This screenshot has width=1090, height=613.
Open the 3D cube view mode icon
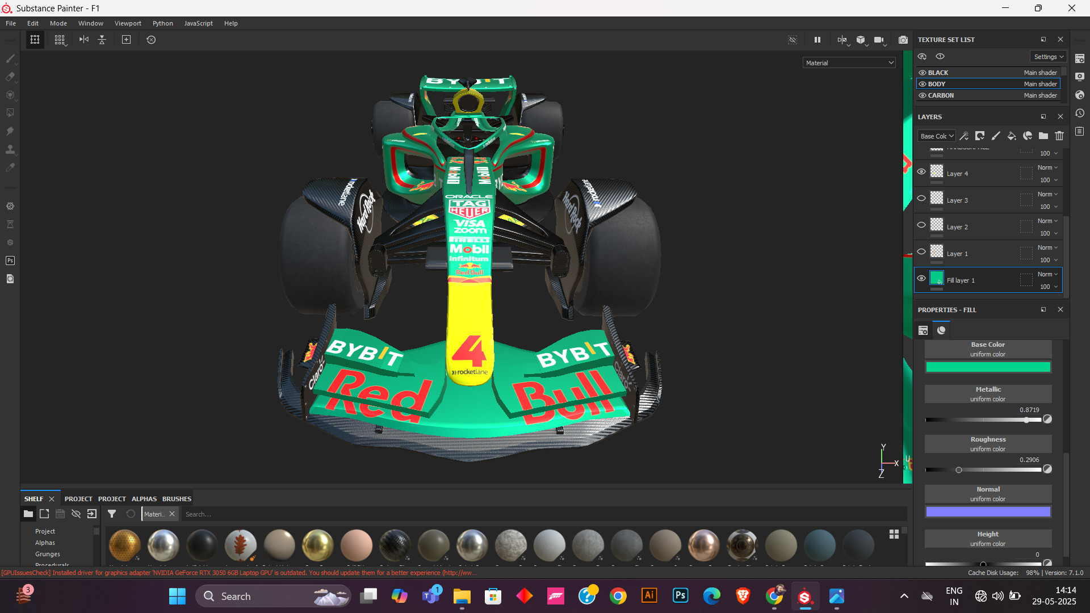[x=861, y=40]
